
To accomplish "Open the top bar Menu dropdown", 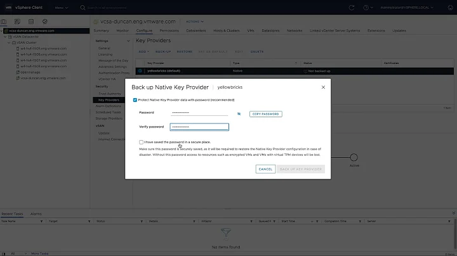I will [x=61, y=8].
